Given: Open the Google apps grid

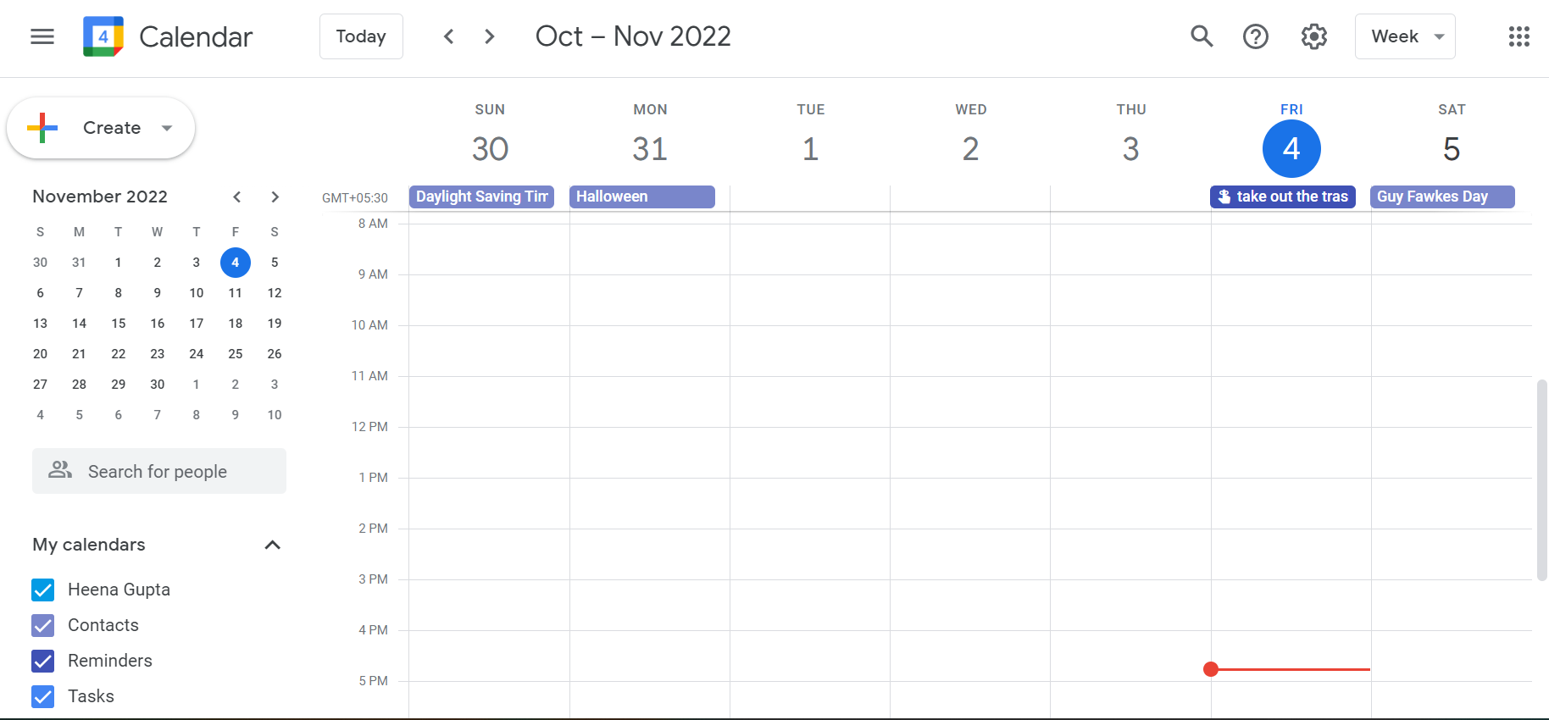Looking at the screenshot, I should 1518,36.
